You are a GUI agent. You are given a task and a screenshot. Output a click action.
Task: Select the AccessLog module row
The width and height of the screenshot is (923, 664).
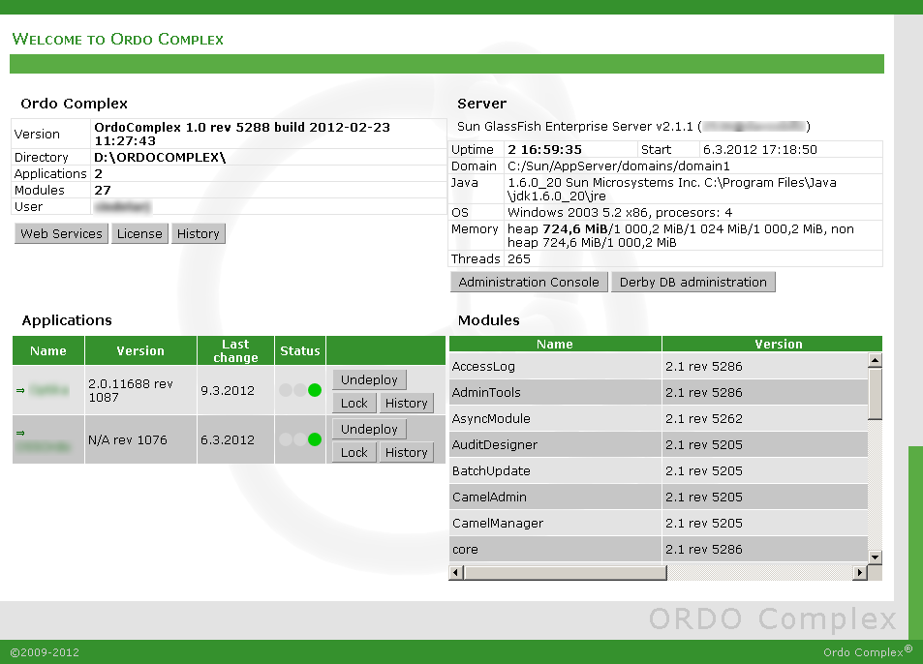[658, 367]
